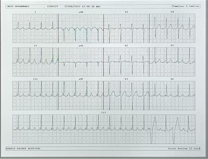Click the V6 lead label
This screenshot has width=208, height=159.
click(172, 79)
